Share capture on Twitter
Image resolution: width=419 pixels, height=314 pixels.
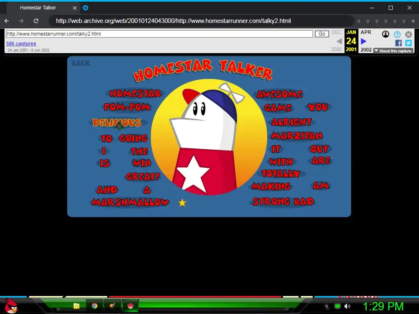coord(408,43)
